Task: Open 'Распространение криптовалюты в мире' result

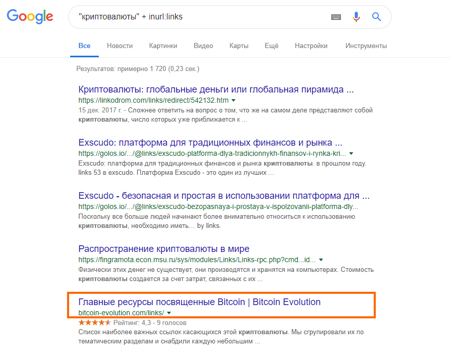Action: [x=164, y=249]
